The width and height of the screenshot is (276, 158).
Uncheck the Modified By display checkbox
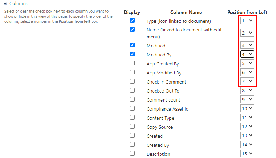(132, 54)
